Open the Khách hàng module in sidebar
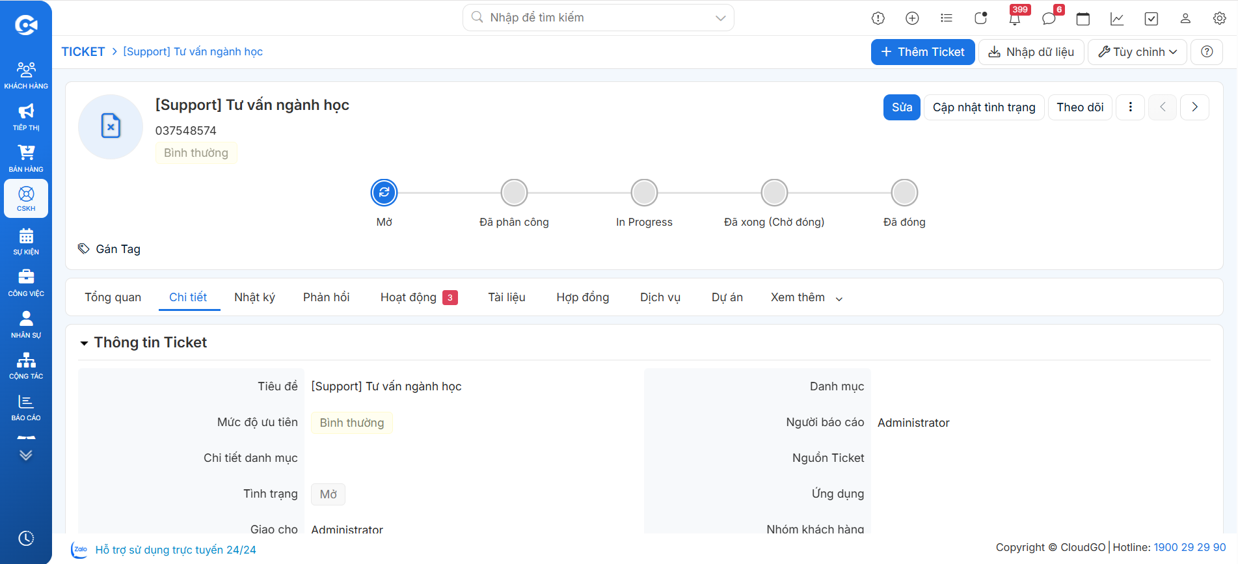This screenshot has height=564, width=1238. pyautogui.click(x=26, y=75)
